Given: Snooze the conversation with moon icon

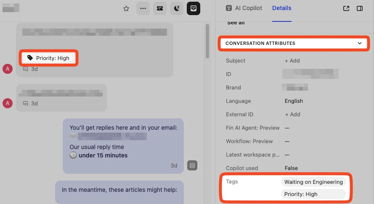Looking at the screenshot, I should (x=177, y=8).
